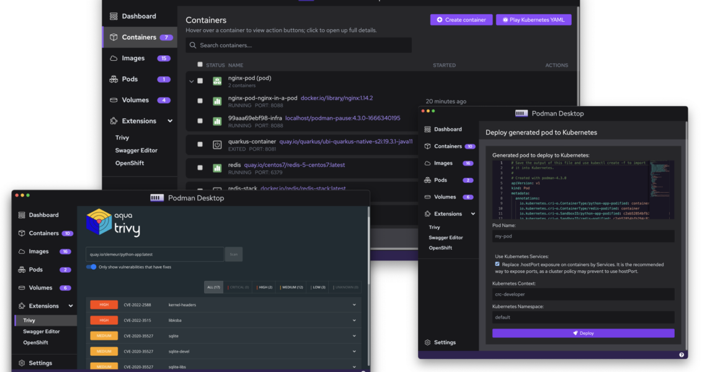Uncheck the Replace .hostPort exposure checkbox
Screen dimensions: 707x372
tap(497, 263)
